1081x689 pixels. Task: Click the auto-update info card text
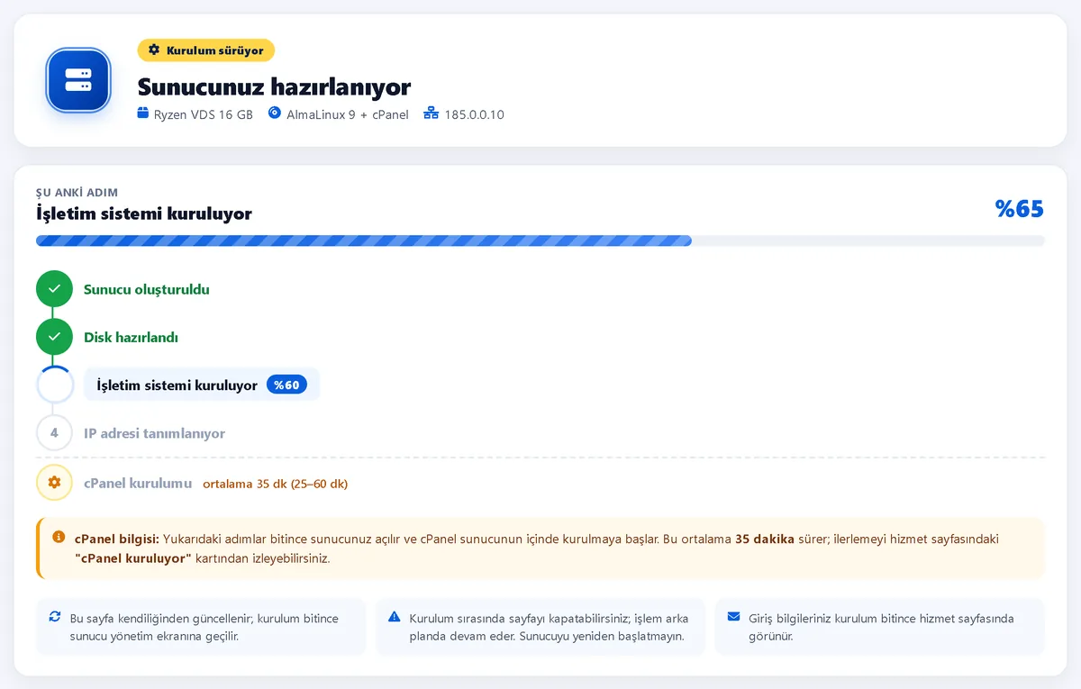204,627
